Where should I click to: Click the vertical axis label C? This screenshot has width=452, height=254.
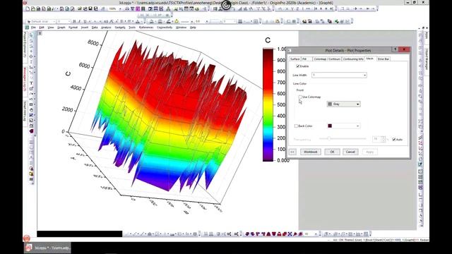tap(69, 74)
